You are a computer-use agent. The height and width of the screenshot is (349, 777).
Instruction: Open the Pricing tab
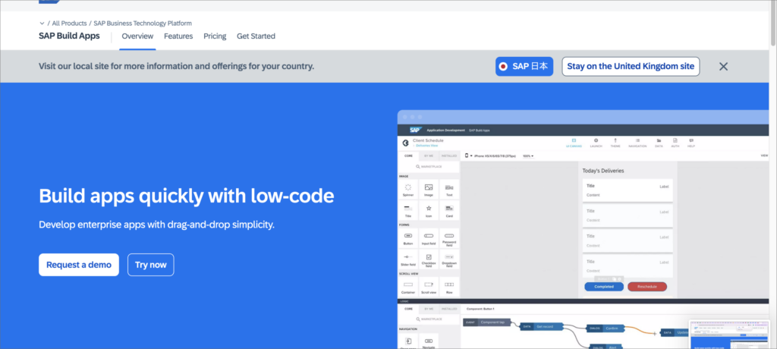click(215, 36)
